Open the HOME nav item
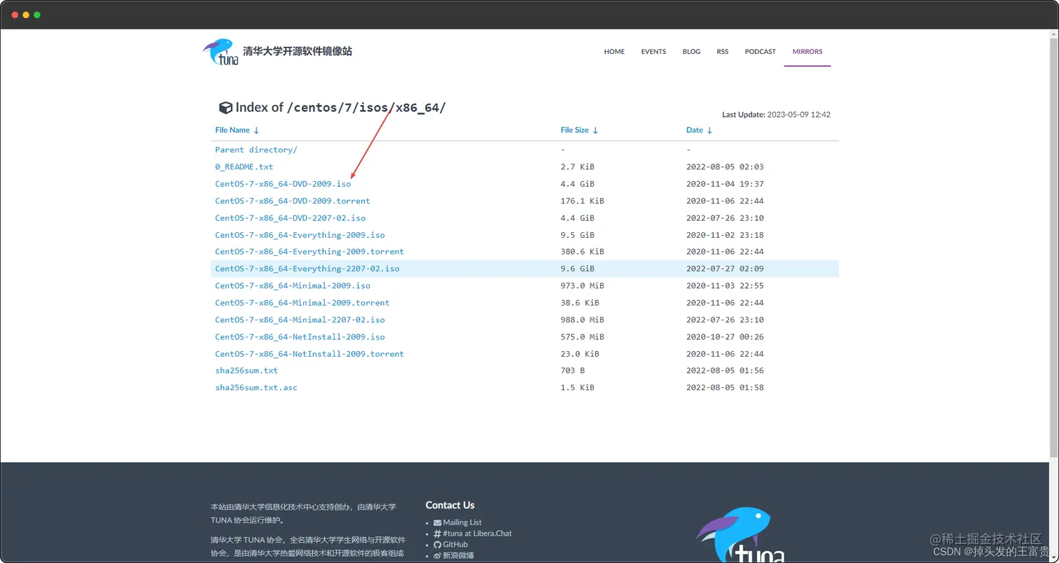Screen dimensions: 1059x563 (614, 52)
